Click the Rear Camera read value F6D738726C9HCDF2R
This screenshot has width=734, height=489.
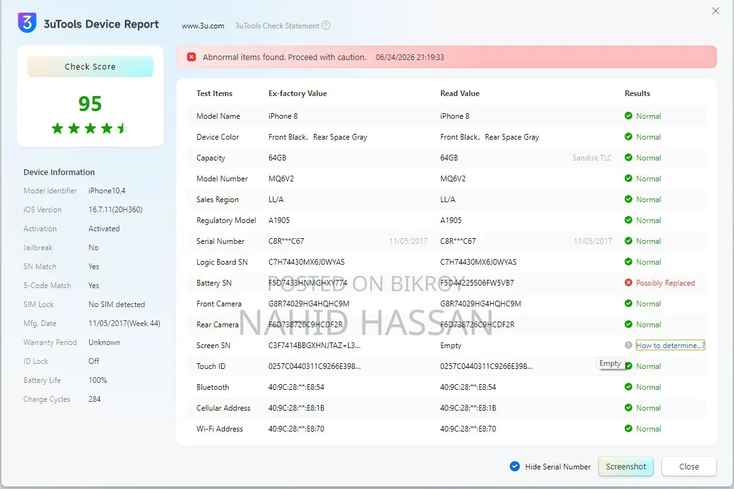point(478,325)
